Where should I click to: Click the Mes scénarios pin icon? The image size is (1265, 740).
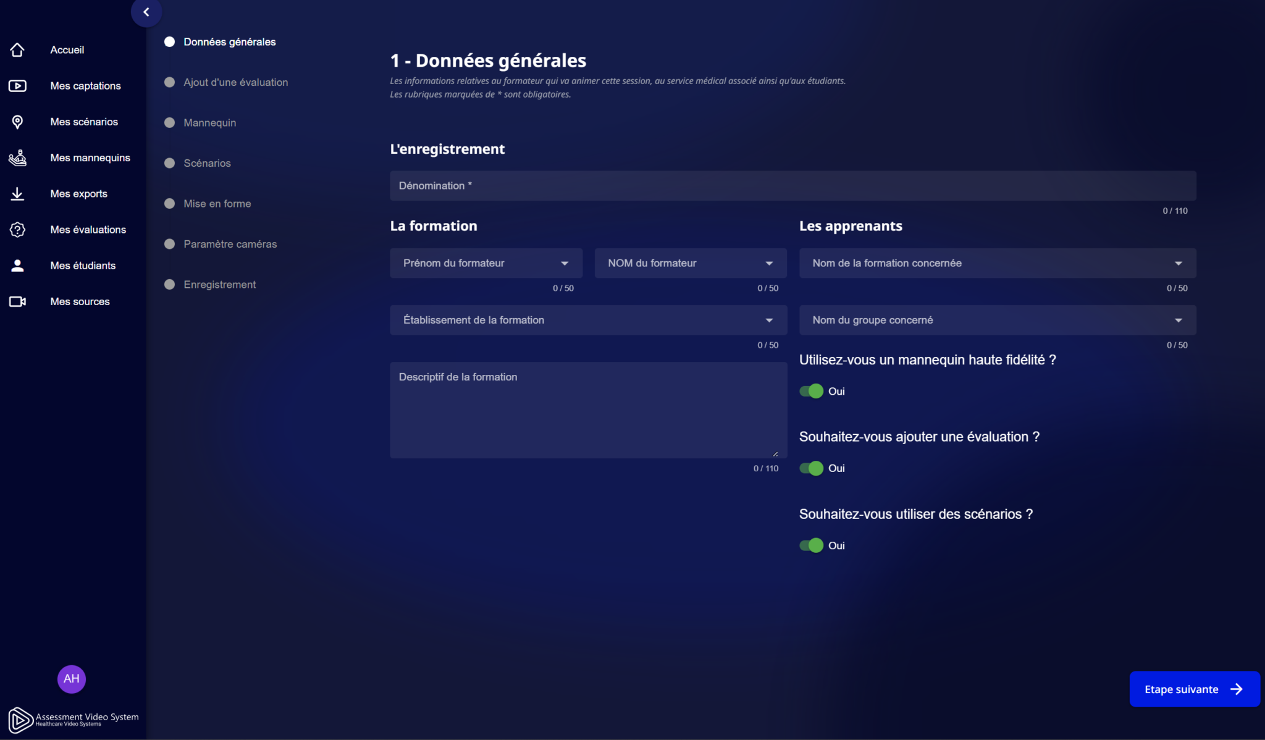[17, 122]
